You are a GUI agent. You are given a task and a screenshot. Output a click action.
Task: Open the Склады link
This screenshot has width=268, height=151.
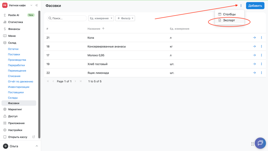click(13, 98)
